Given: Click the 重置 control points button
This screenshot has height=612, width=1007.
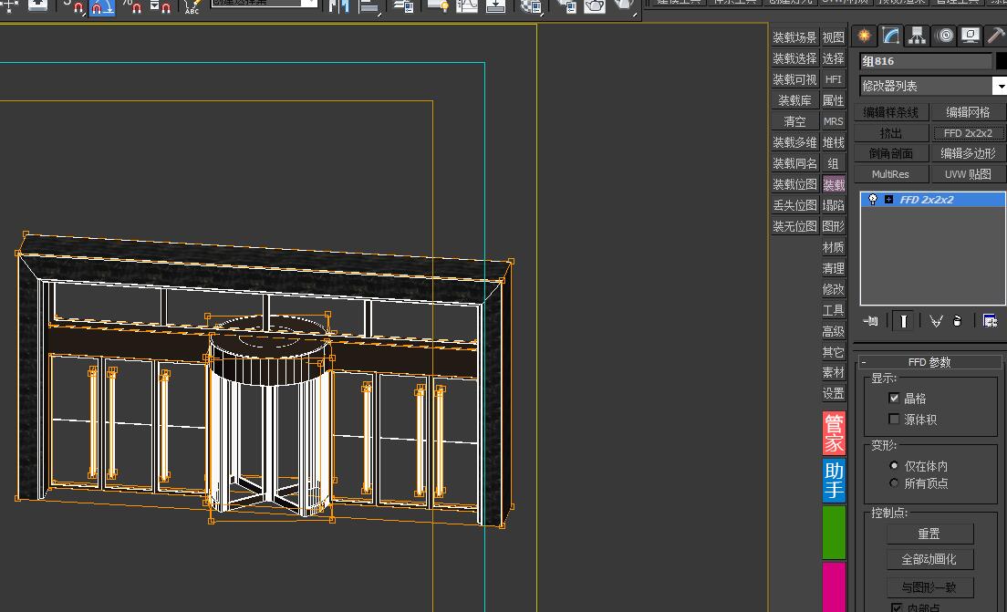Looking at the screenshot, I should coord(929,534).
